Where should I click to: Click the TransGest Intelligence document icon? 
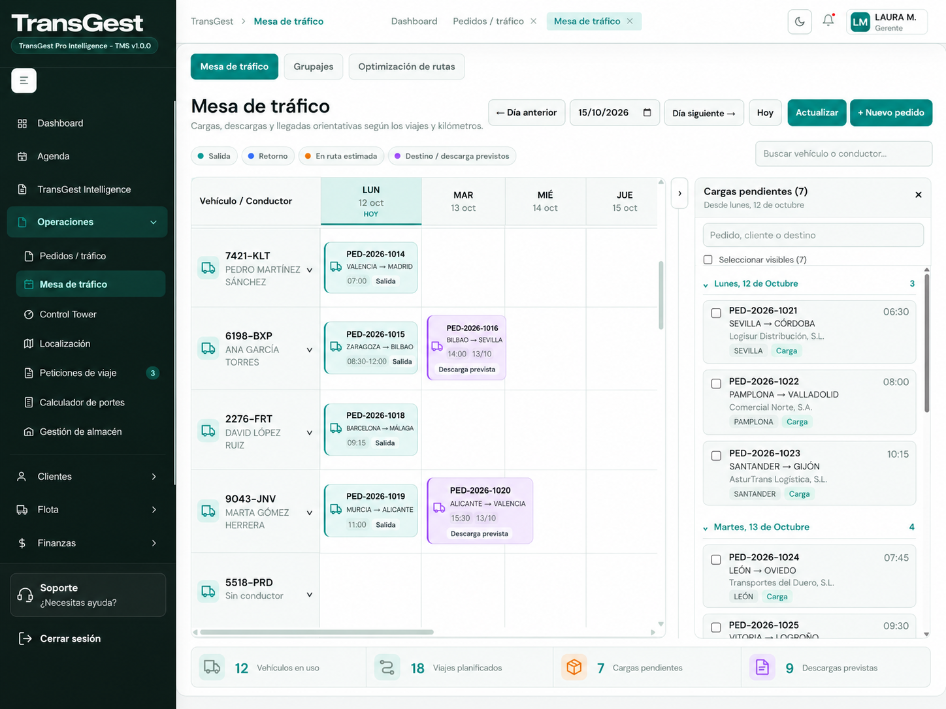pos(22,189)
